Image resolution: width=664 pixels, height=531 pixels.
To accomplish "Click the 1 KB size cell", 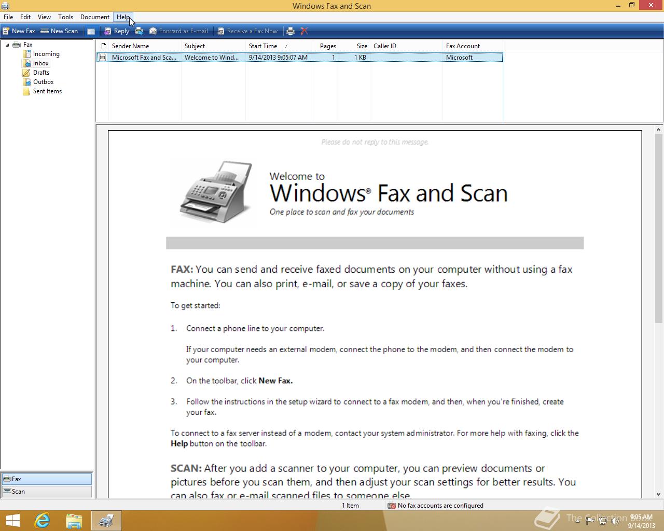I will click(361, 58).
